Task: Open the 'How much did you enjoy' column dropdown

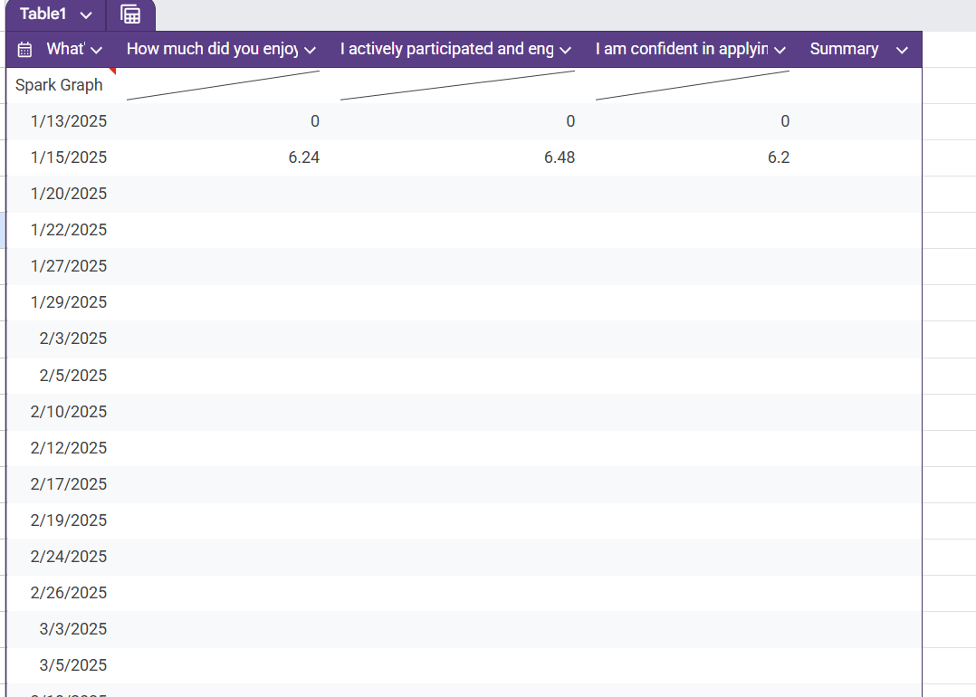Action: coord(310,51)
